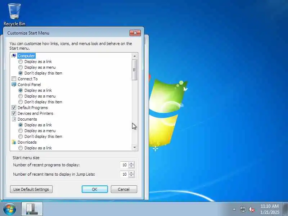Image resolution: width=288 pixels, height=216 pixels.
Task: Select Computer 'Display as a link'
Action: [21, 62]
